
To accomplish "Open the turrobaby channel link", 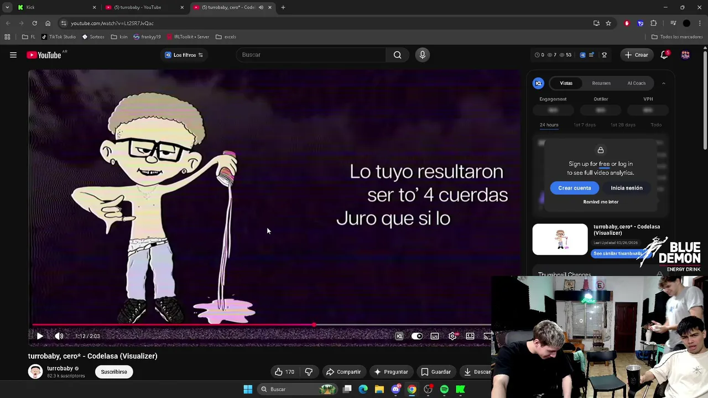I will [60, 368].
